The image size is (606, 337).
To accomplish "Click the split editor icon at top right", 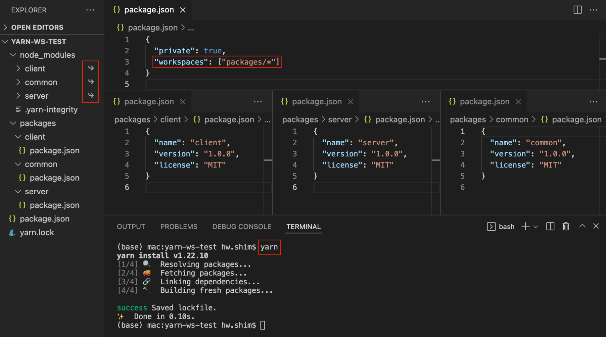I will pos(577,10).
